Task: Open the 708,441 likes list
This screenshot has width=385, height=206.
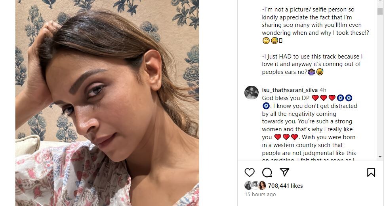Action: pyautogui.click(x=285, y=186)
